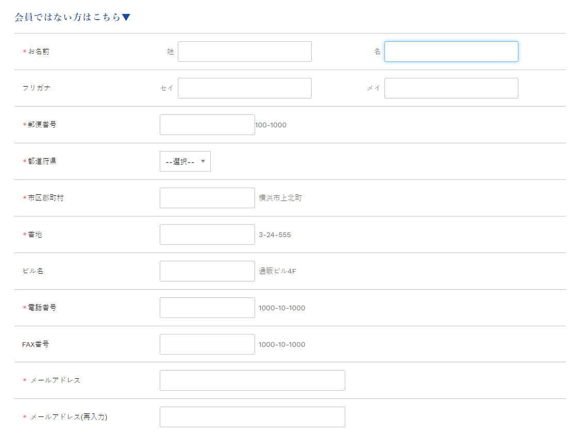Click the 通販ビル4F example text

tap(277, 271)
